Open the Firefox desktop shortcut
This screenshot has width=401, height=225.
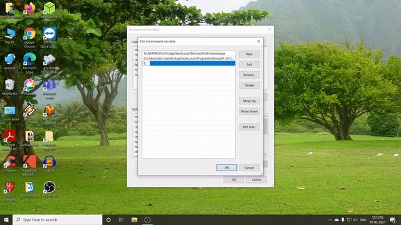29,8
